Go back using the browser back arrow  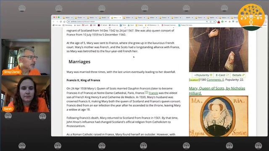coord(53,22)
